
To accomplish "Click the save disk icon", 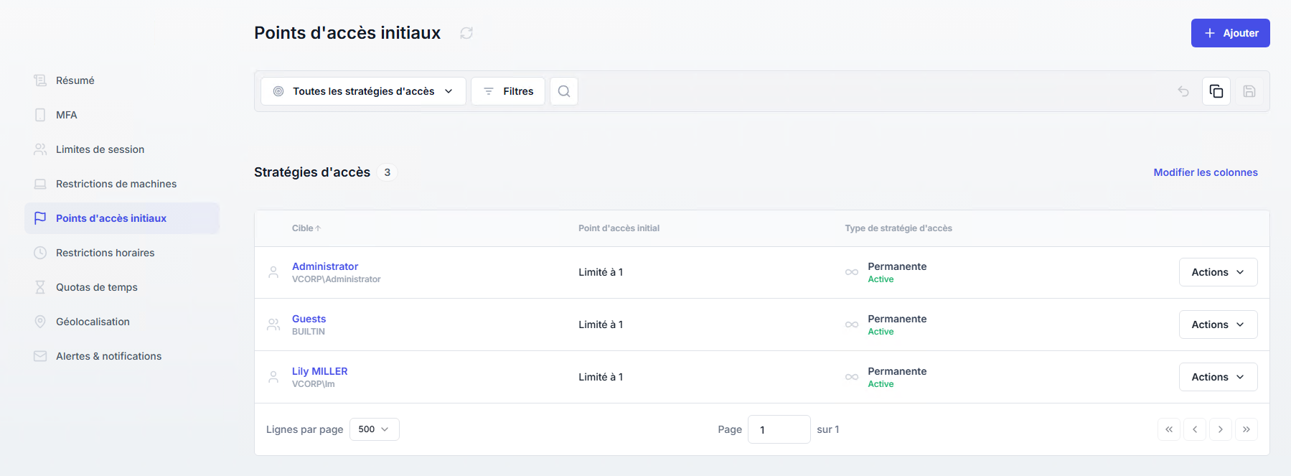I will tap(1249, 91).
